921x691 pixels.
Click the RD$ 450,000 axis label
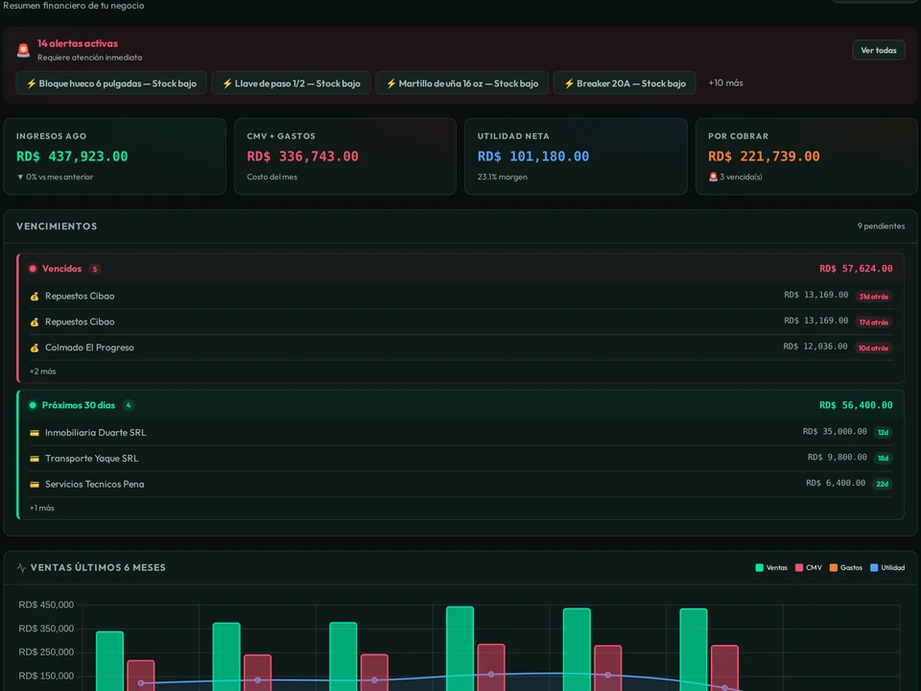click(x=46, y=605)
